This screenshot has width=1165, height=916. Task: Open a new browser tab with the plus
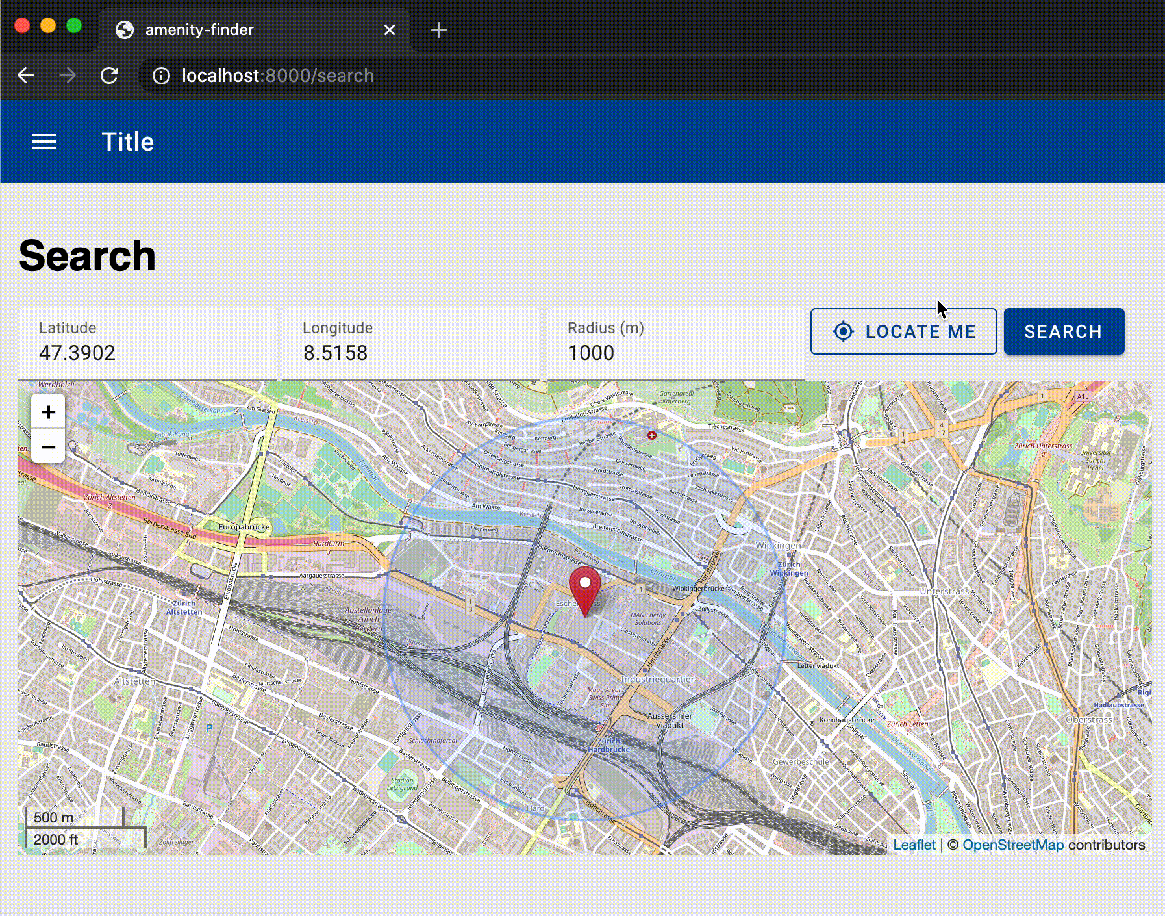point(438,30)
